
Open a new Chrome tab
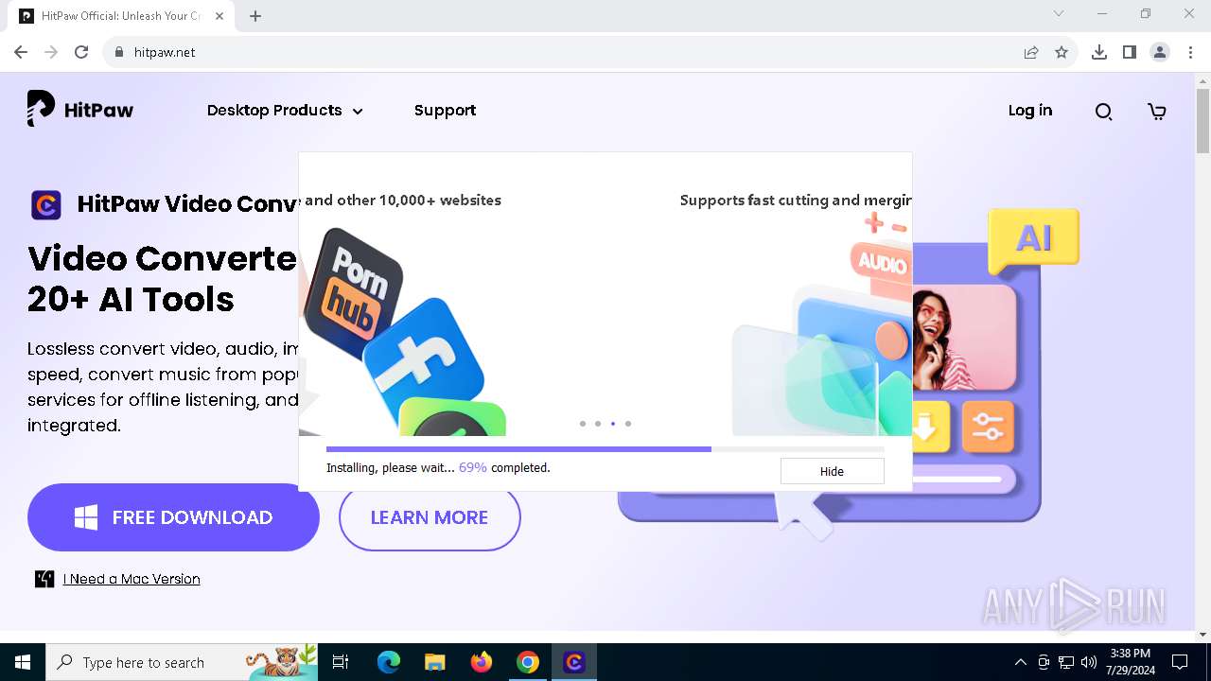click(x=255, y=16)
